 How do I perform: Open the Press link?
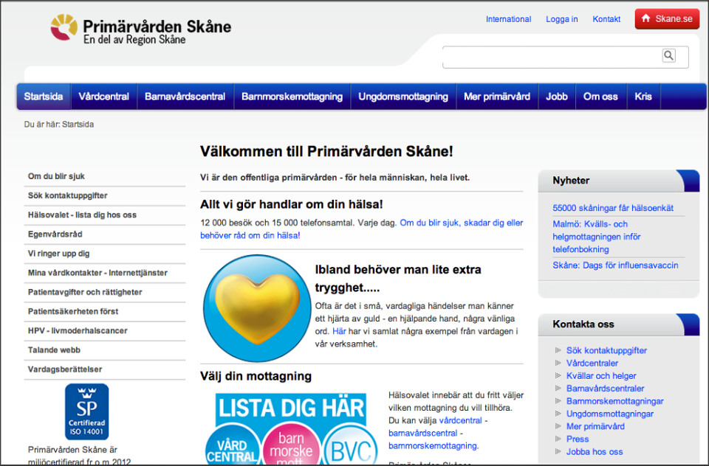(x=578, y=439)
